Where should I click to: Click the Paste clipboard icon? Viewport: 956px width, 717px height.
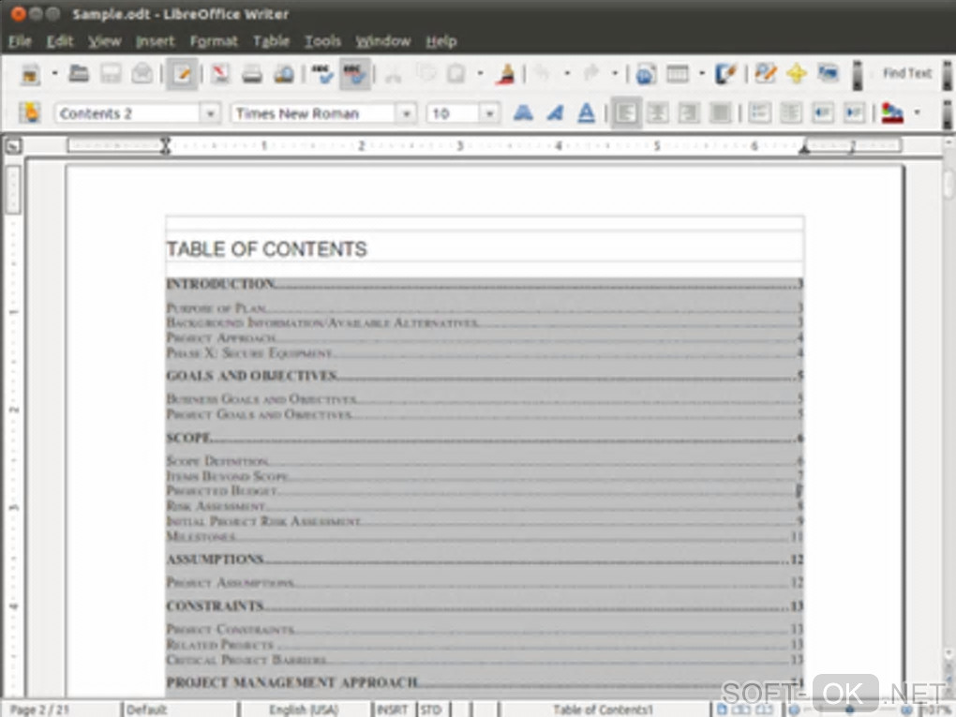[x=456, y=74]
